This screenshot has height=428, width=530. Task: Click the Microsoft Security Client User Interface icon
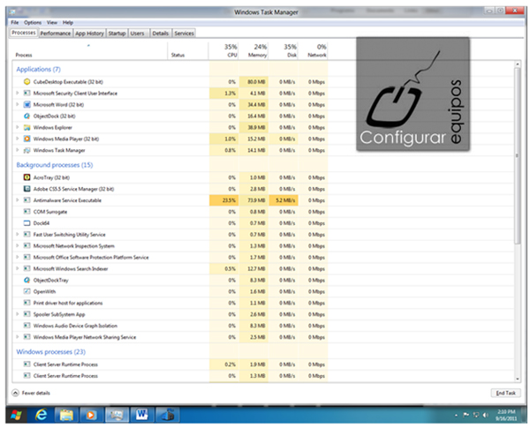[26, 93]
